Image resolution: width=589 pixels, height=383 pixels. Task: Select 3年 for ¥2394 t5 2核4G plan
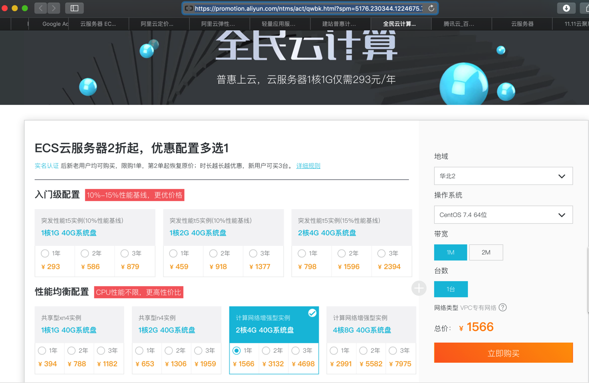point(381,253)
